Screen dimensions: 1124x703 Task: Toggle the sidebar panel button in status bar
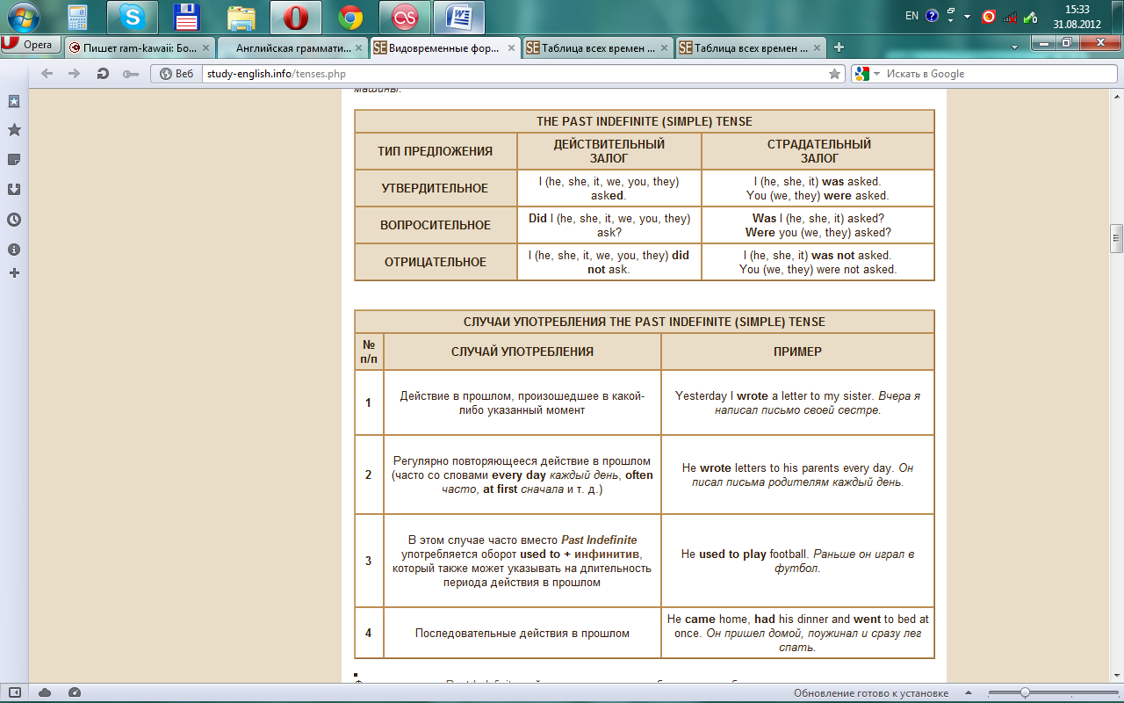14,692
